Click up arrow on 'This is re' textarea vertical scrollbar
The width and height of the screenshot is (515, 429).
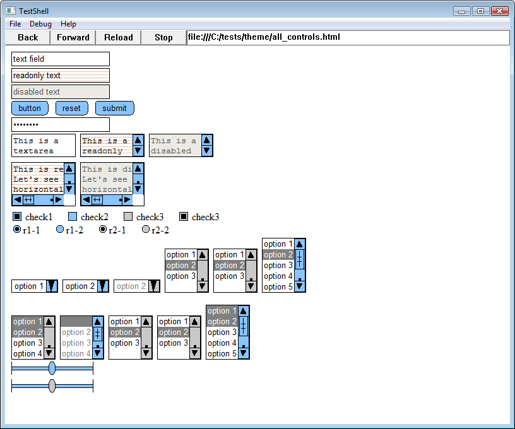tap(69, 169)
